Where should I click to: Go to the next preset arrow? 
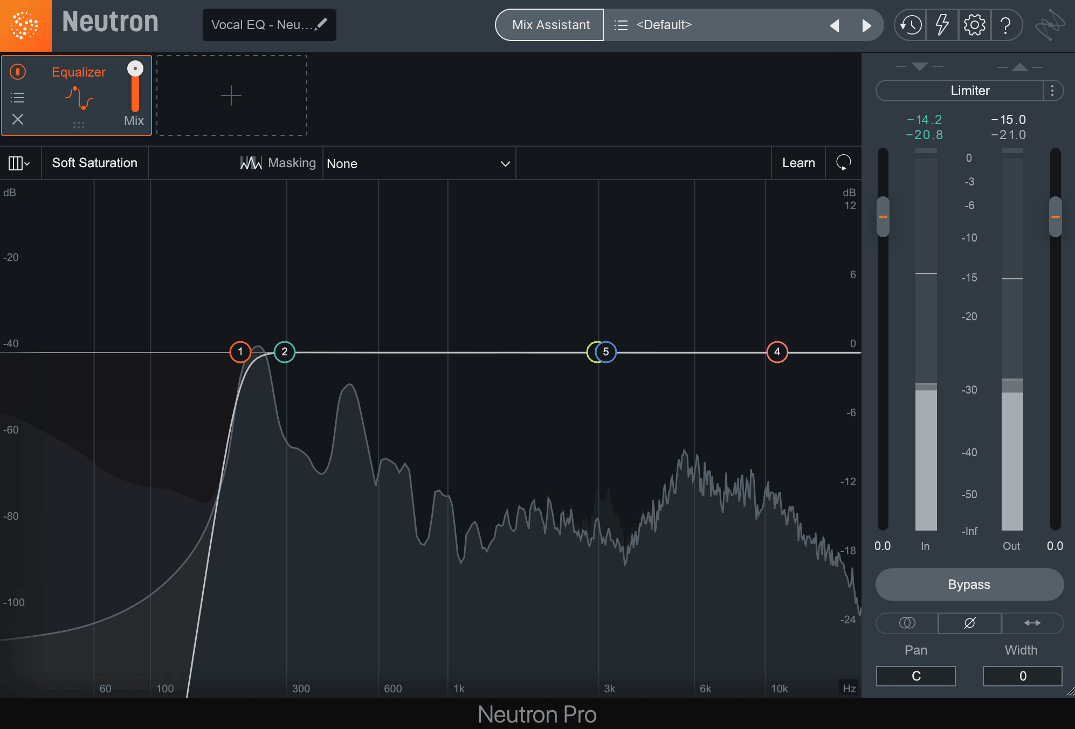[866, 25]
